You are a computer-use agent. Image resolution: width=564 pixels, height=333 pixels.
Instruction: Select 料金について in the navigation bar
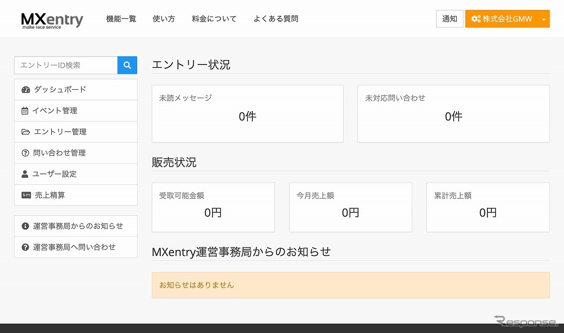tap(214, 19)
